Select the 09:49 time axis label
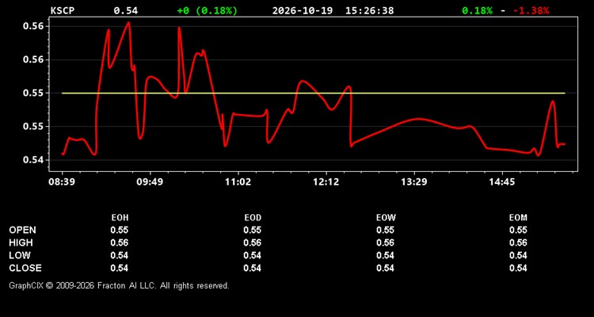594x317 pixels. pyautogui.click(x=150, y=182)
